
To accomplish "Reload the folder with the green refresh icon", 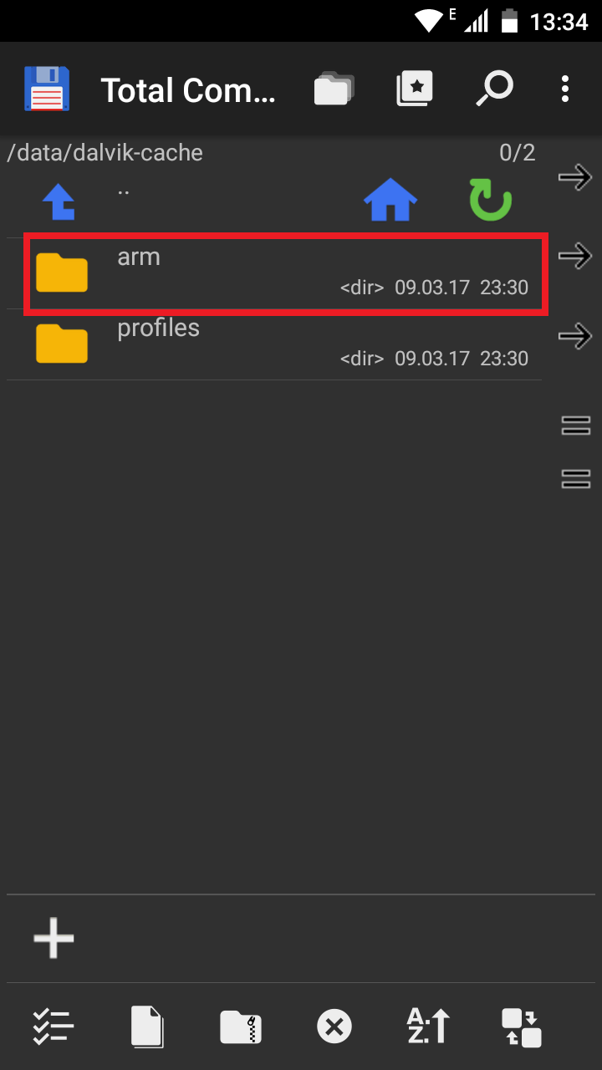I will (489, 201).
